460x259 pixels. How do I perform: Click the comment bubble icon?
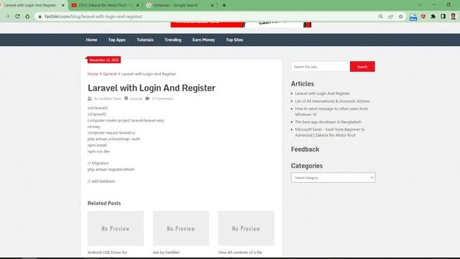click(147, 99)
